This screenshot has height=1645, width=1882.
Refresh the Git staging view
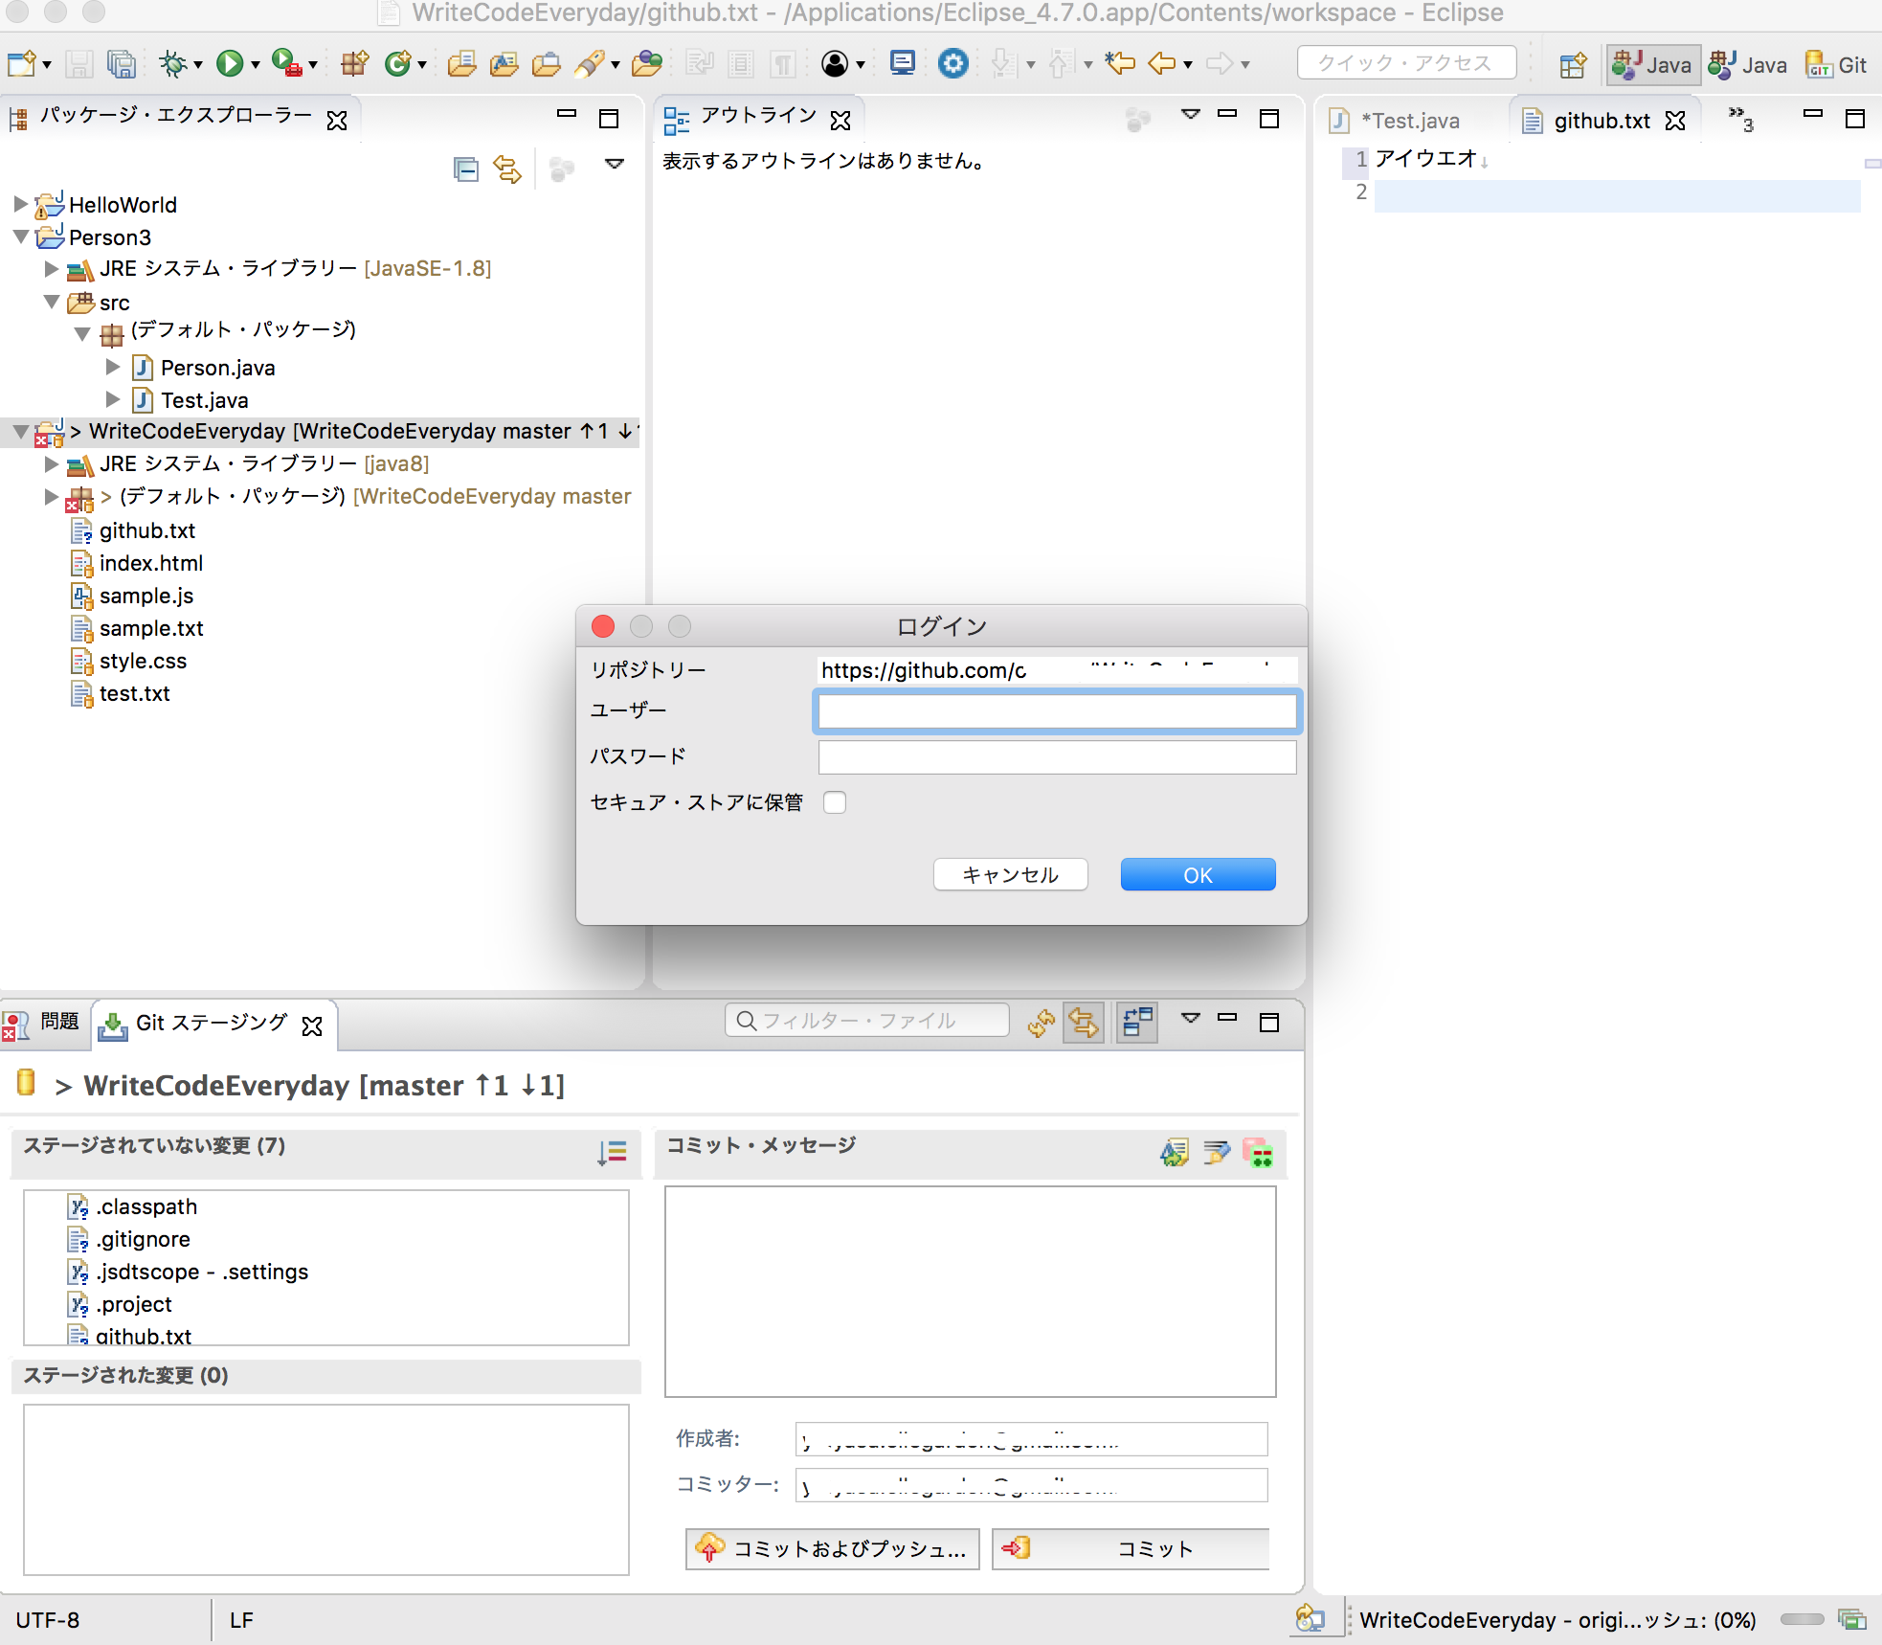(1042, 1023)
